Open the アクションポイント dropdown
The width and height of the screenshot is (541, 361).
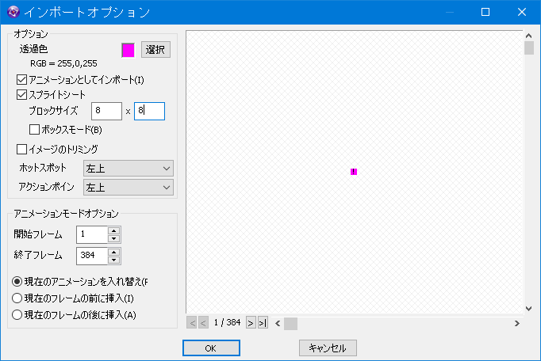pyautogui.click(x=128, y=188)
